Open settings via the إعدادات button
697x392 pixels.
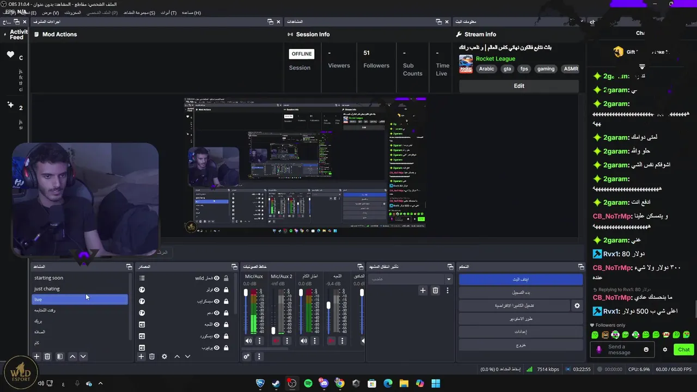coord(521,332)
